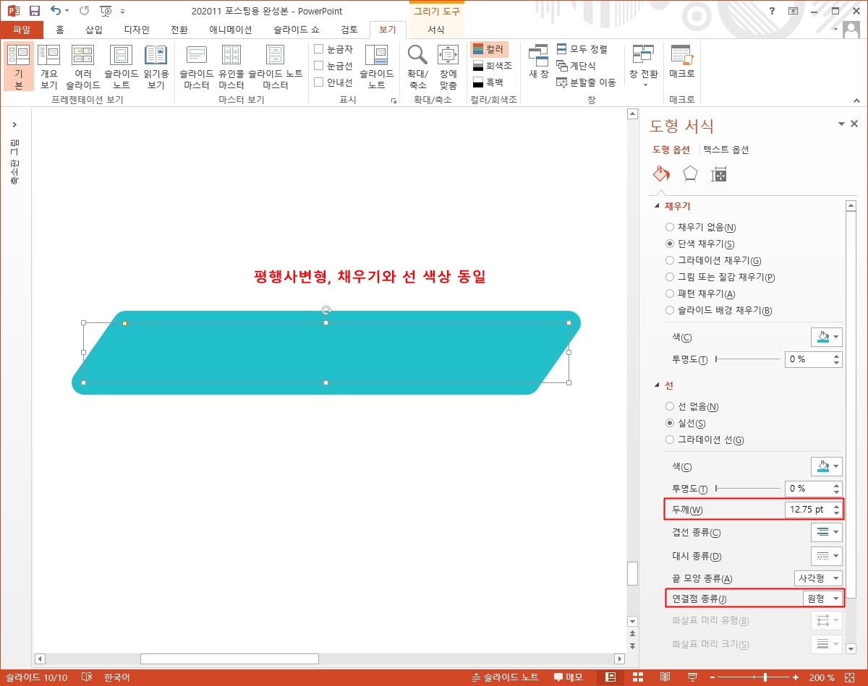Open line 색 color picker
The width and height of the screenshot is (868, 686).
coord(826,466)
